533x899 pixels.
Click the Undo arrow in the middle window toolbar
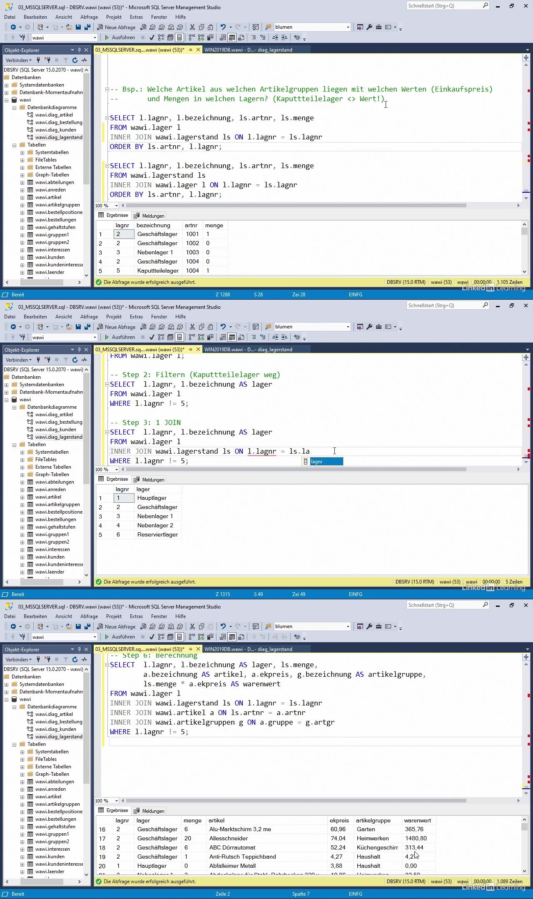click(x=223, y=327)
